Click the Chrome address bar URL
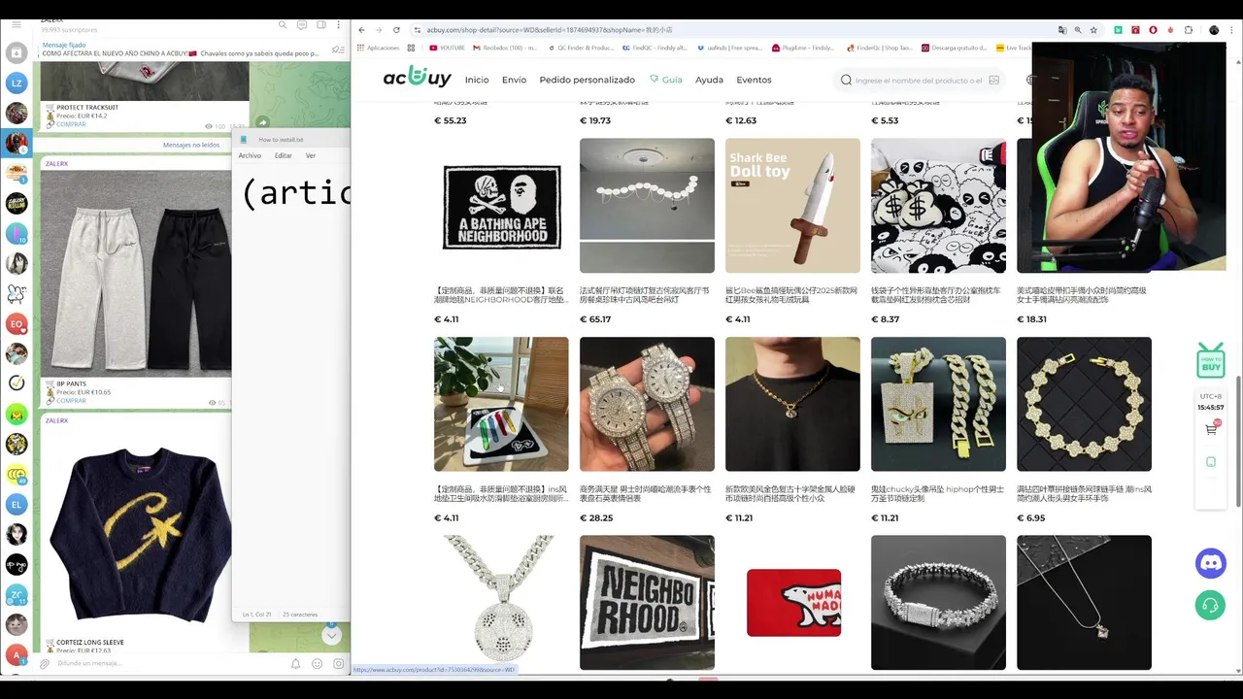 [x=550, y=30]
